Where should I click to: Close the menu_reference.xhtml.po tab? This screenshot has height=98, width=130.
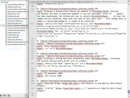pyautogui.click(x=95, y=2)
